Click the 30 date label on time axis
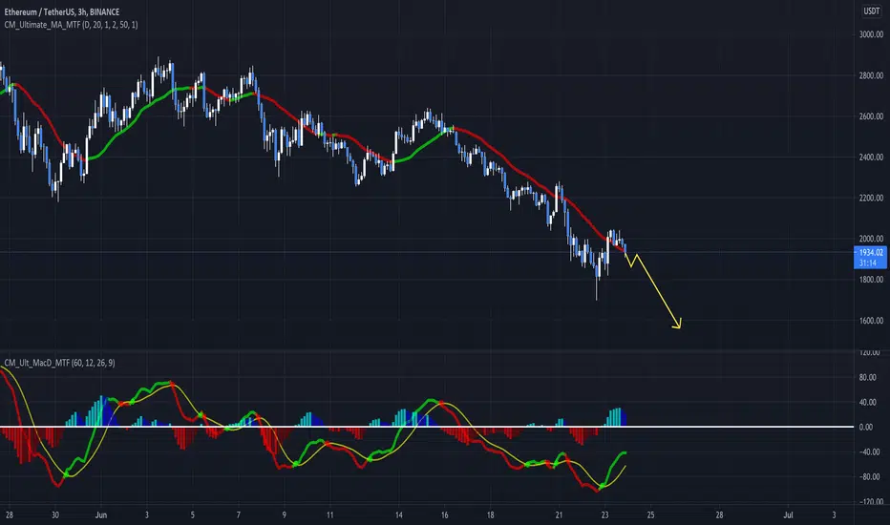The image size is (890, 525). 55,515
